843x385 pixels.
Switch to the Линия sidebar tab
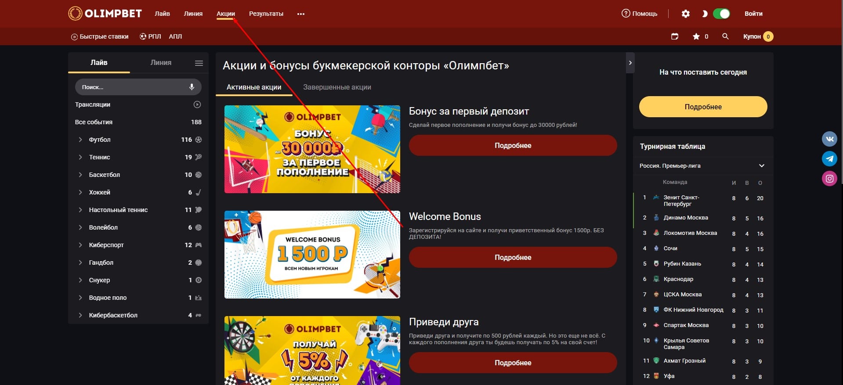click(161, 62)
